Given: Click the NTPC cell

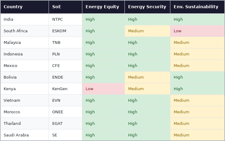Looking at the screenshot, I should point(65,19).
